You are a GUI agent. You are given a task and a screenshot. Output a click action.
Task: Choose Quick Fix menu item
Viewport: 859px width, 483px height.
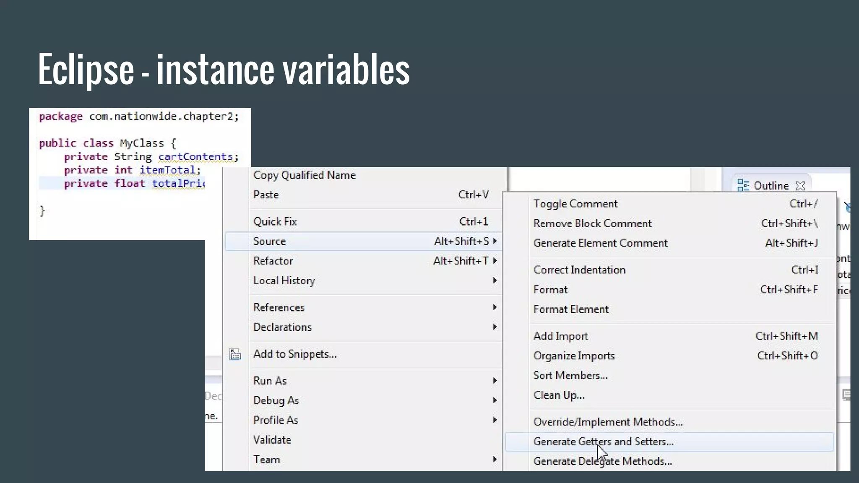tap(275, 221)
